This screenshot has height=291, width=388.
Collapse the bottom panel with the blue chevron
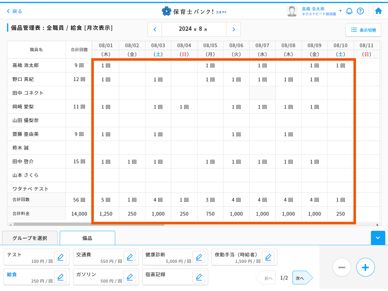pos(378,238)
